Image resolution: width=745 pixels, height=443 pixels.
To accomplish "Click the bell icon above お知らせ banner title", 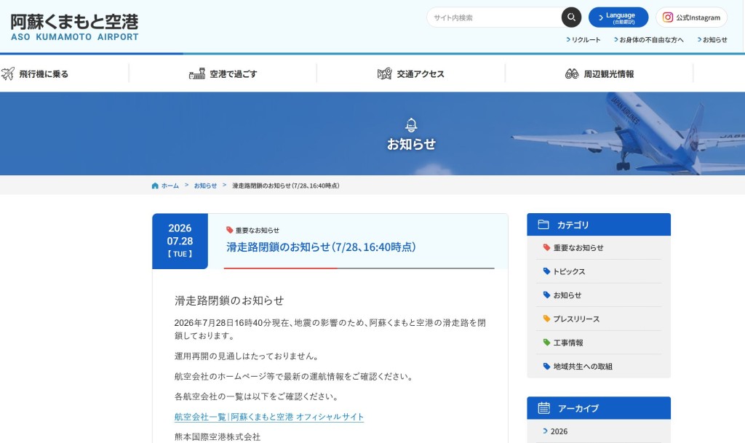I will click(x=411, y=125).
